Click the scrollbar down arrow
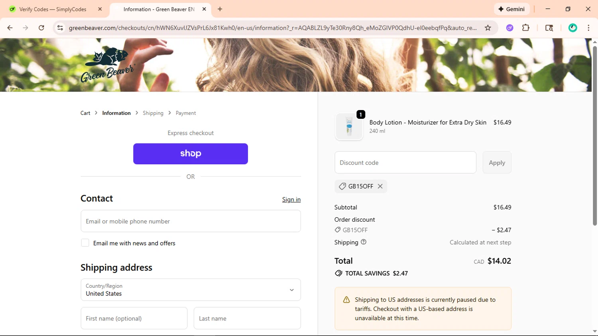598x336 pixels. pos(594,331)
